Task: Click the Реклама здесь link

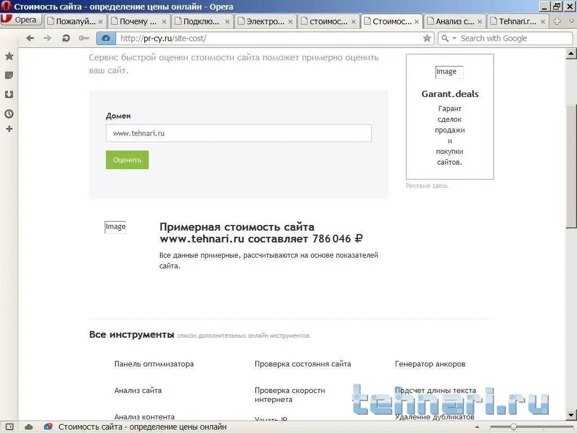Action: click(427, 185)
